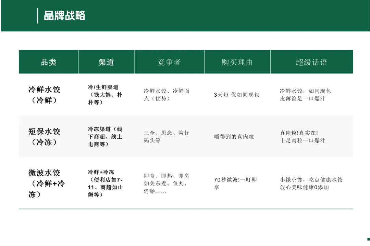Select the 品类 column header
The height and width of the screenshot is (246, 370).
pyautogui.click(x=48, y=62)
